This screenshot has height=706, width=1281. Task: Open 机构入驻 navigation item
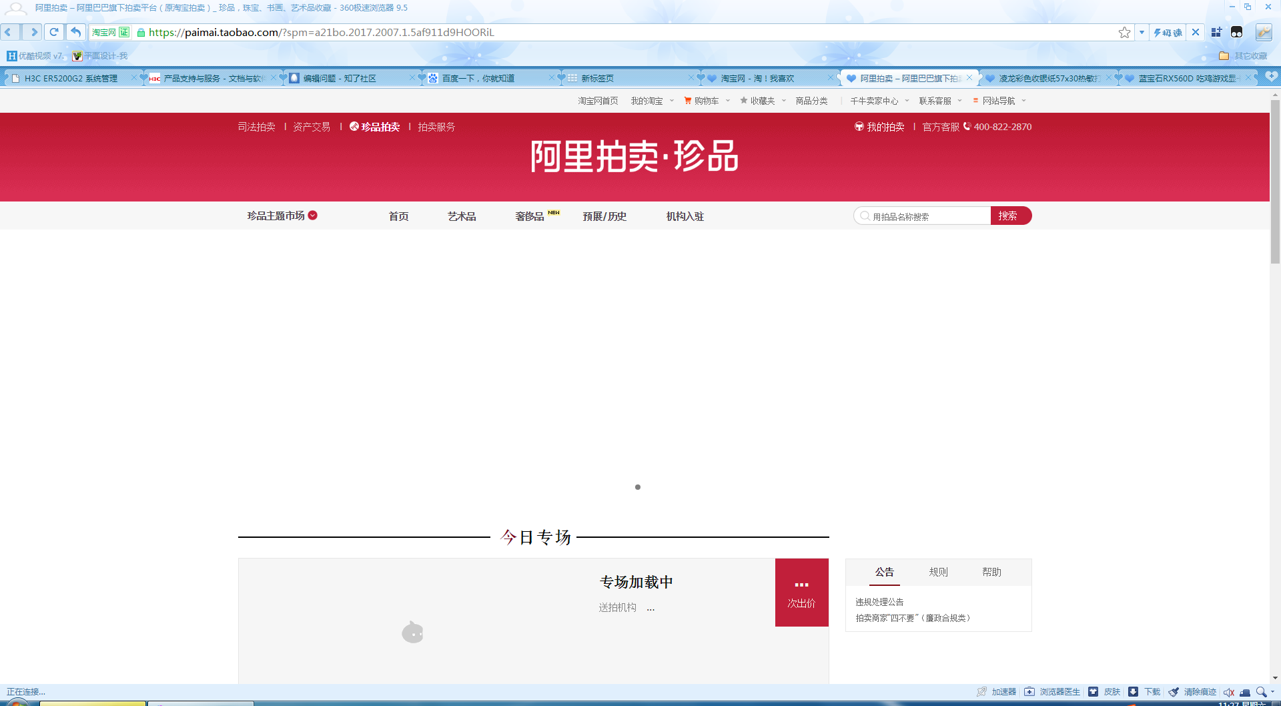(685, 216)
